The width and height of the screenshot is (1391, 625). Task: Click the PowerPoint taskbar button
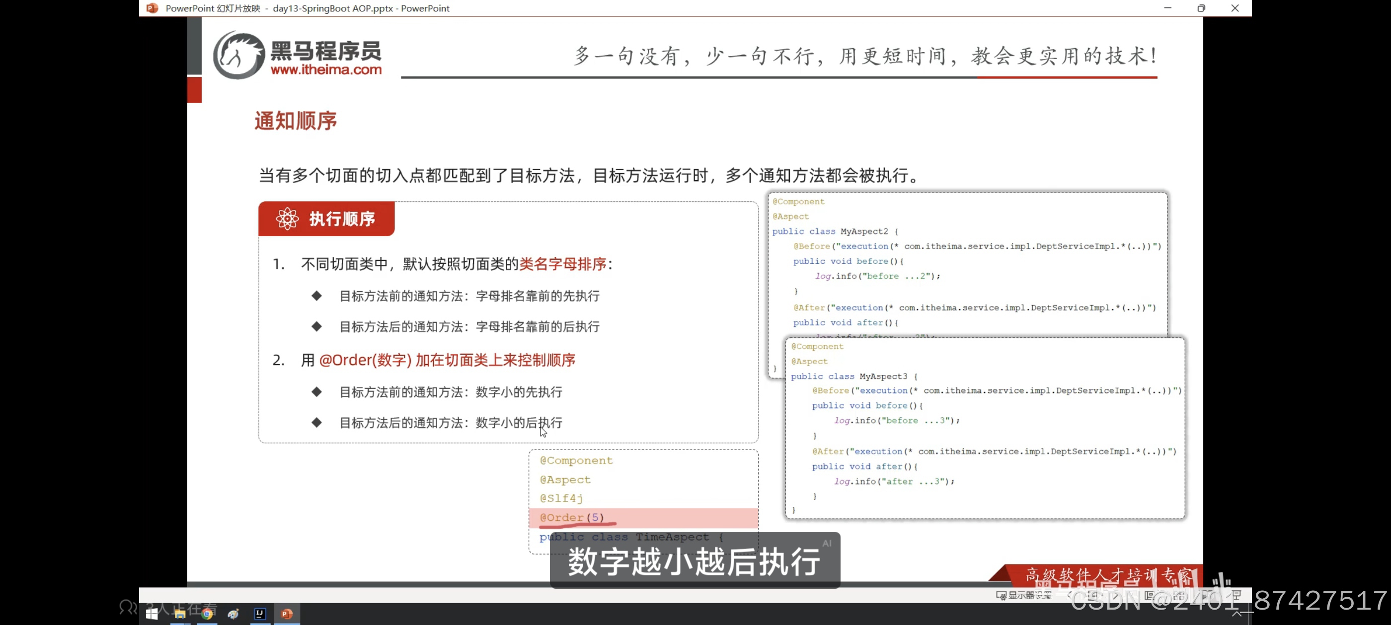click(x=287, y=614)
